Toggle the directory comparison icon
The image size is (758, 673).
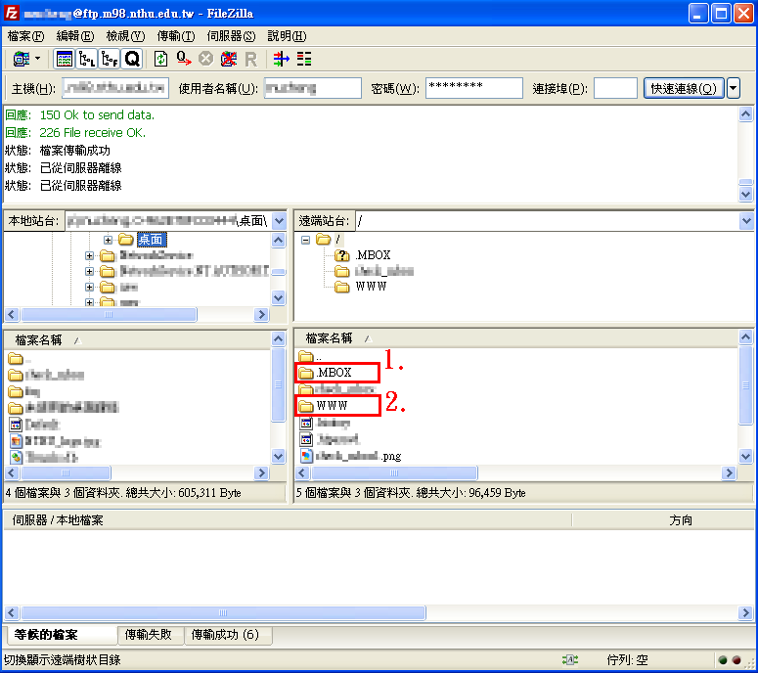303,59
